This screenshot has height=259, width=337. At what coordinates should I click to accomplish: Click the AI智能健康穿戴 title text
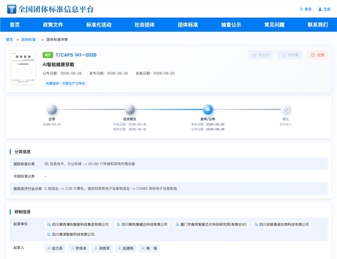point(59,64)
